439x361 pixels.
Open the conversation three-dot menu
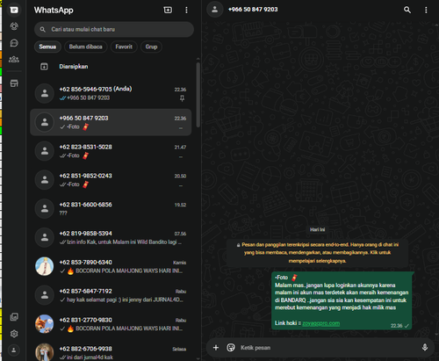(426, 10)
